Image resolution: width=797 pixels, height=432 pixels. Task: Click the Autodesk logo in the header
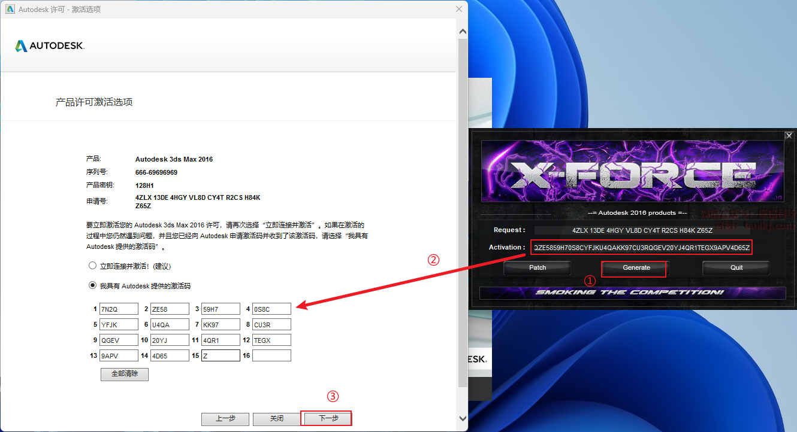click(x=50, y=46)
